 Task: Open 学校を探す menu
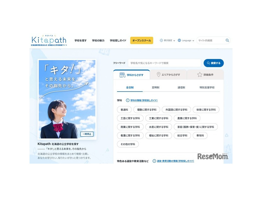click(81, 40)
